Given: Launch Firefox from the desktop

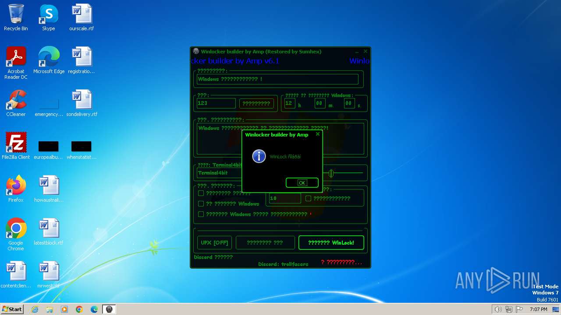Looking at the screenshot, I should pos(16,189).
